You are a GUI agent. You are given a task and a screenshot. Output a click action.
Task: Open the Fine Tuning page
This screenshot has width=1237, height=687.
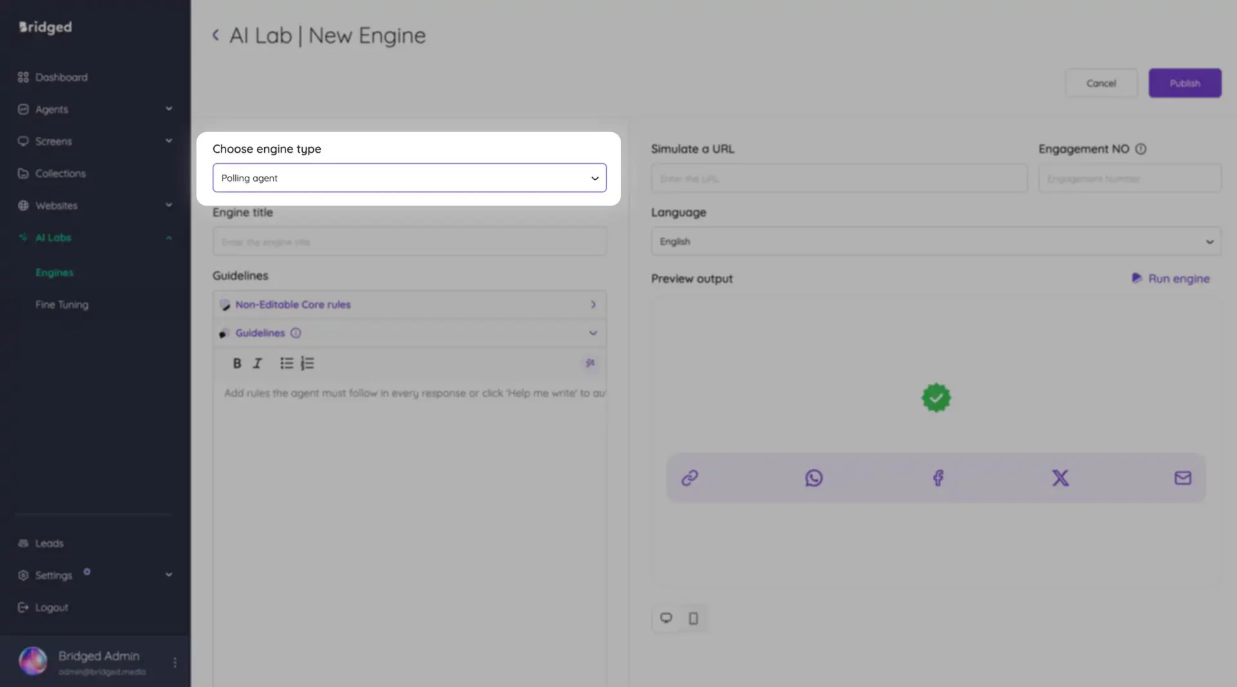[x=62, y=304]
